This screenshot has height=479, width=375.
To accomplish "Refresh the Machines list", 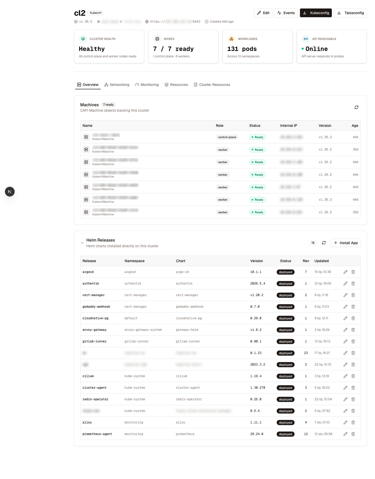I will [x=356, y=107].
